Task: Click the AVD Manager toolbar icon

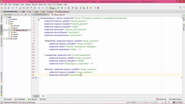Action: tap(84, 8)
